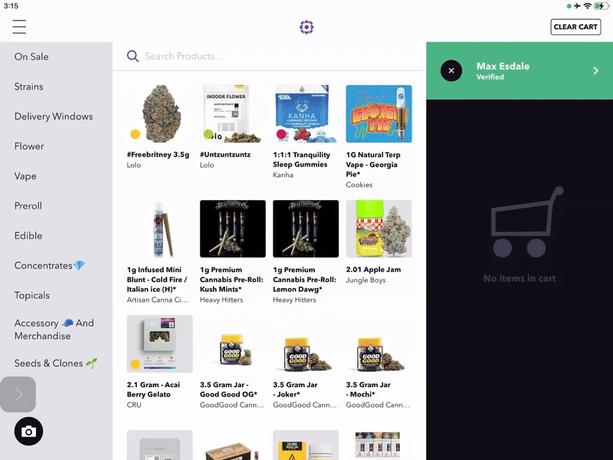Open the camera scanner button
Image resolution: width=613 pixels, height=460 pixels.
[28, 432]
